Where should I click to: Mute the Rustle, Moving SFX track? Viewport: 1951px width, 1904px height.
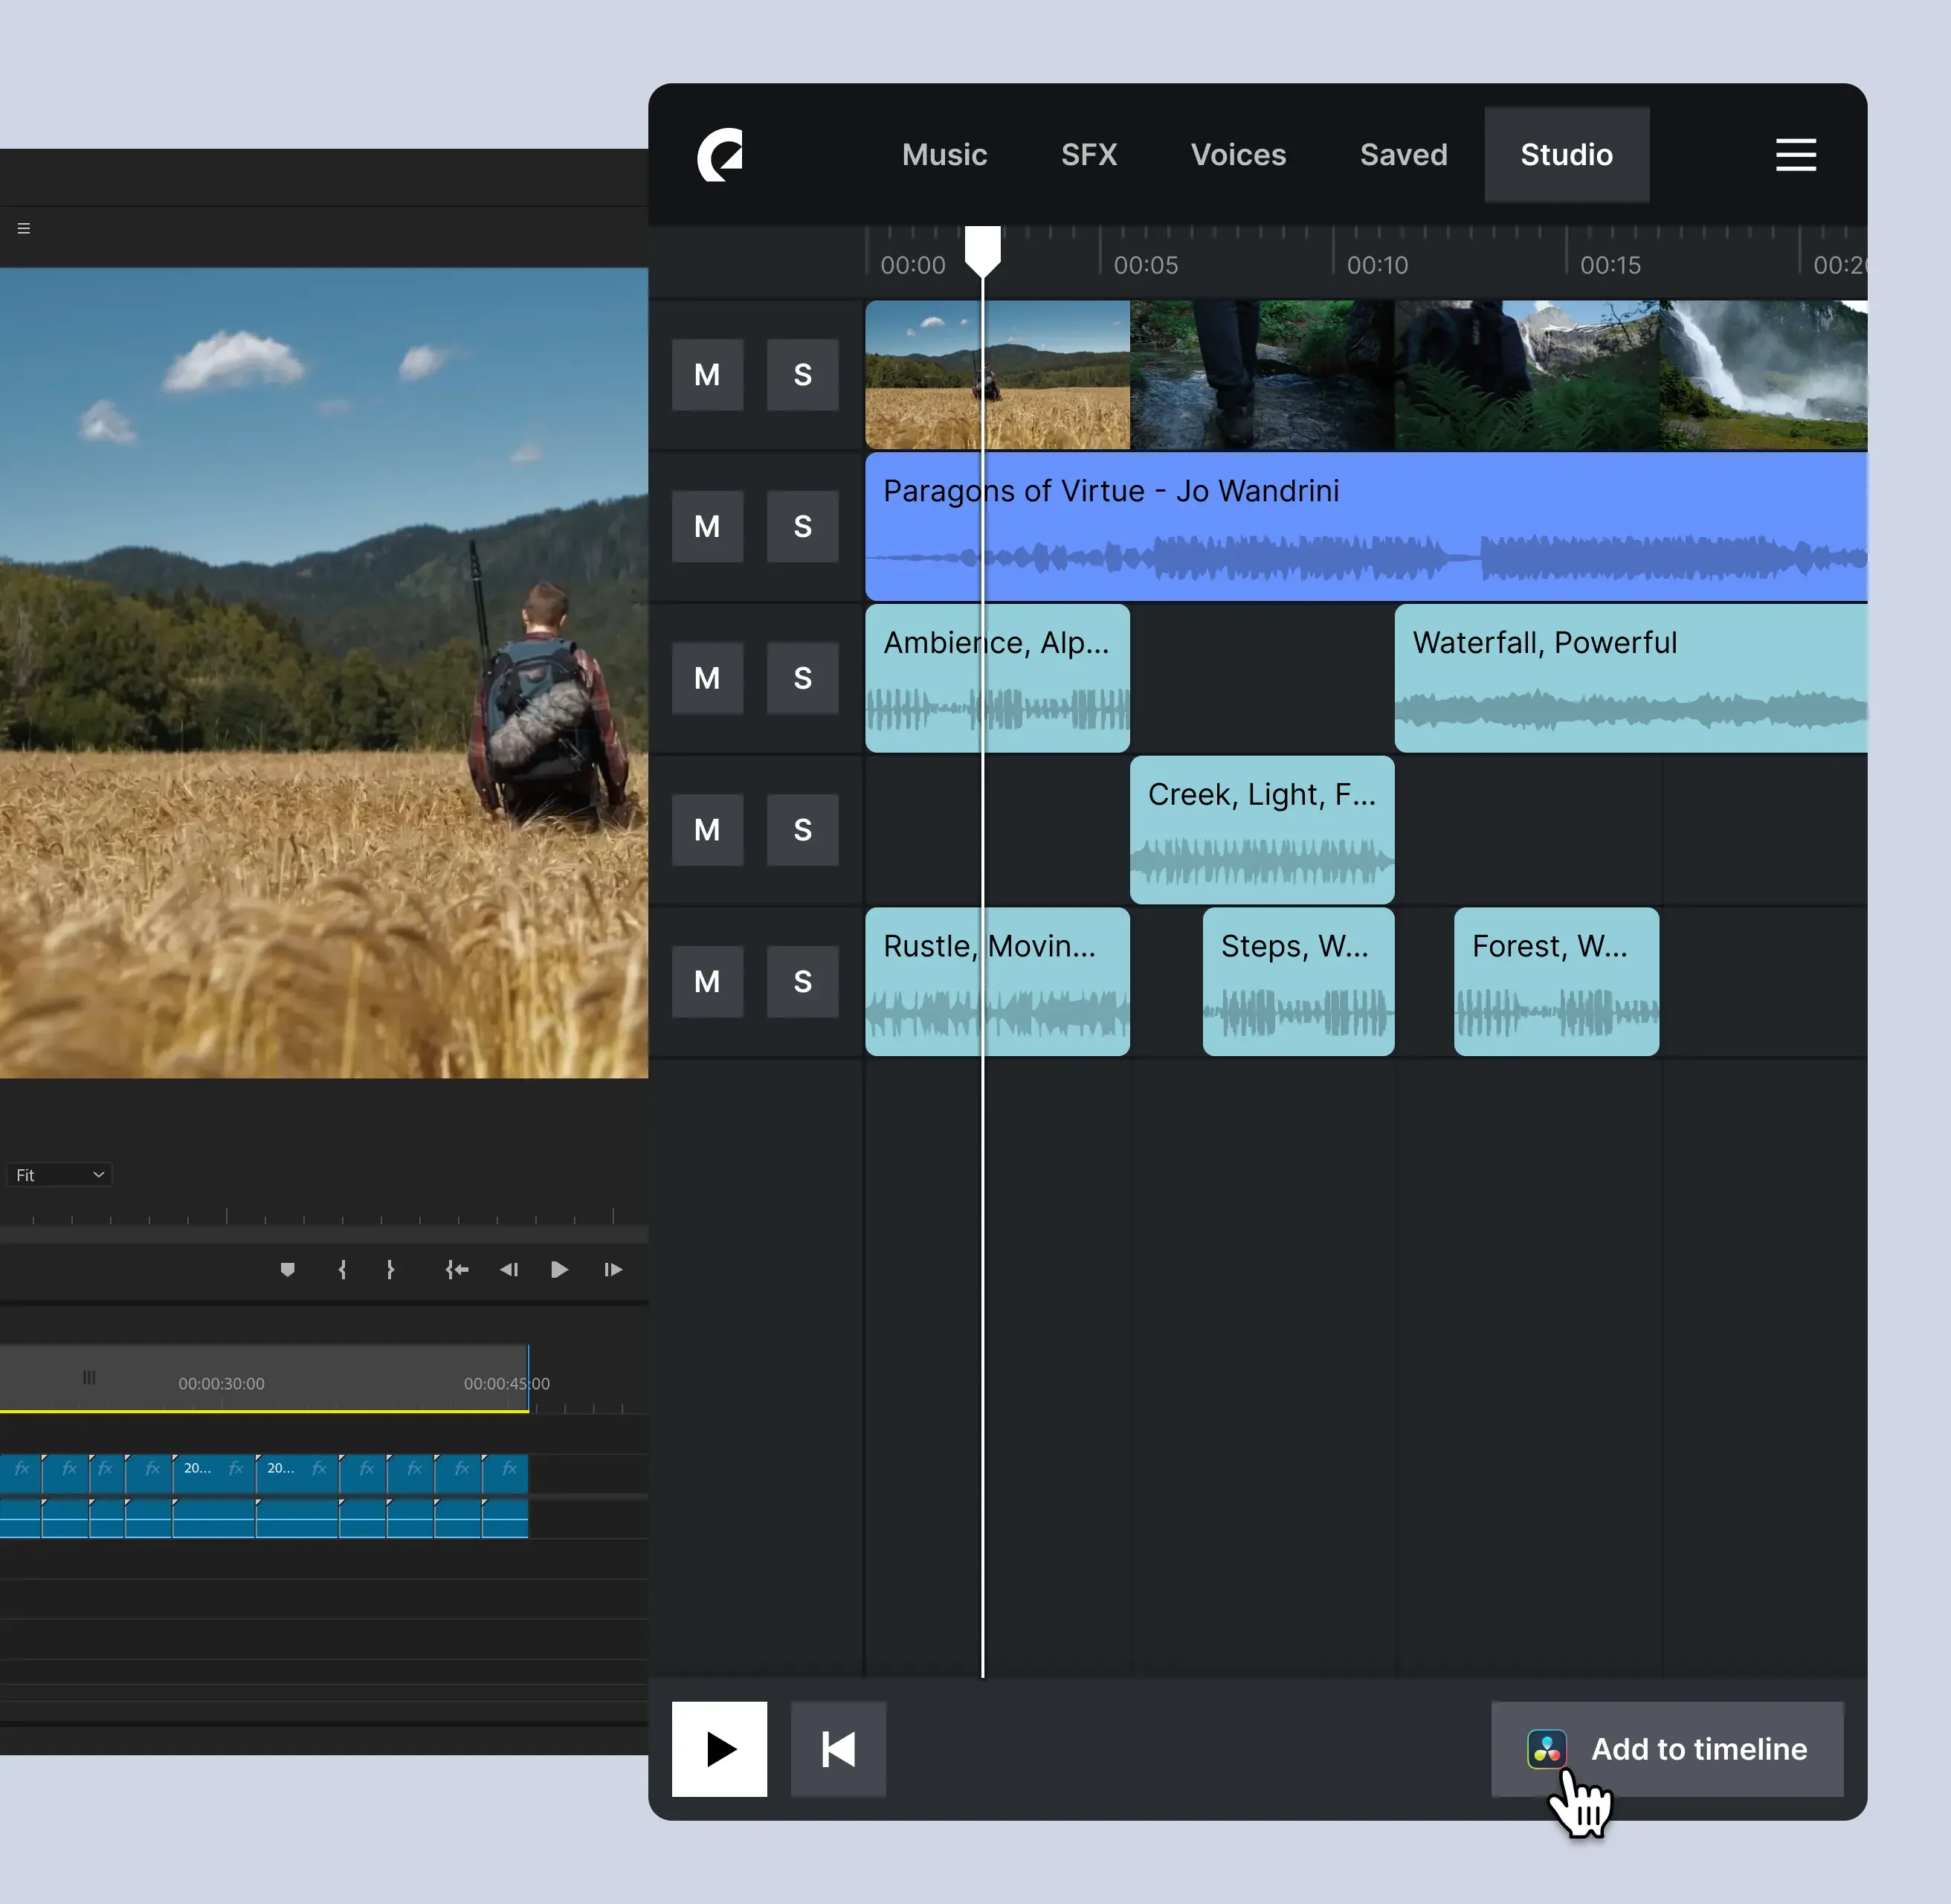(x=708, y=981)
